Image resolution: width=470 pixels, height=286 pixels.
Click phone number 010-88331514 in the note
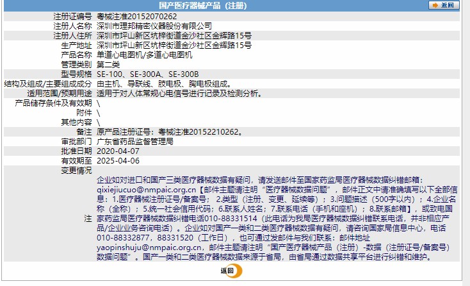231,218
